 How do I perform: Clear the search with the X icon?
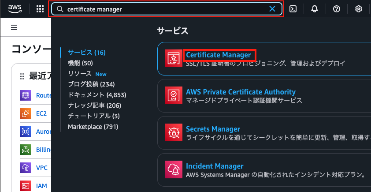click(272, 9)
